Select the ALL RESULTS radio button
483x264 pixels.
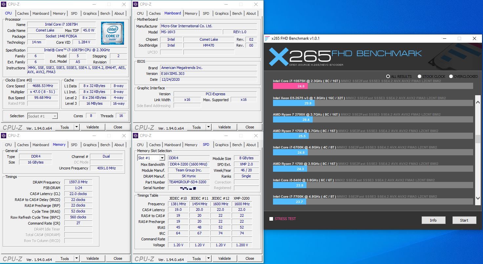pyautogui.click(x=388, y=77)
